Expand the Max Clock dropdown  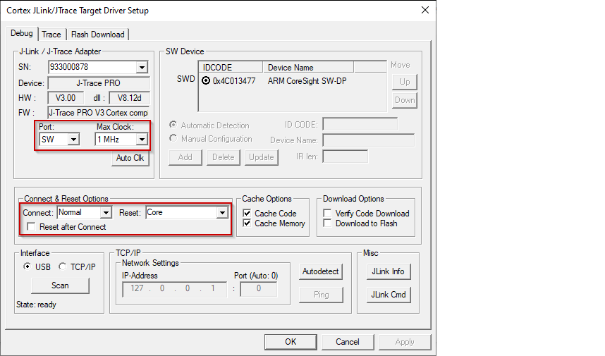tap(142, 140)
